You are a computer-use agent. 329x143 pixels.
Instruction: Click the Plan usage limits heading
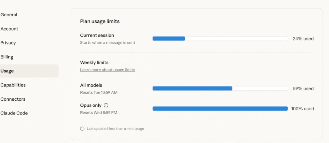pyautogui.click(x=100, y=21)
